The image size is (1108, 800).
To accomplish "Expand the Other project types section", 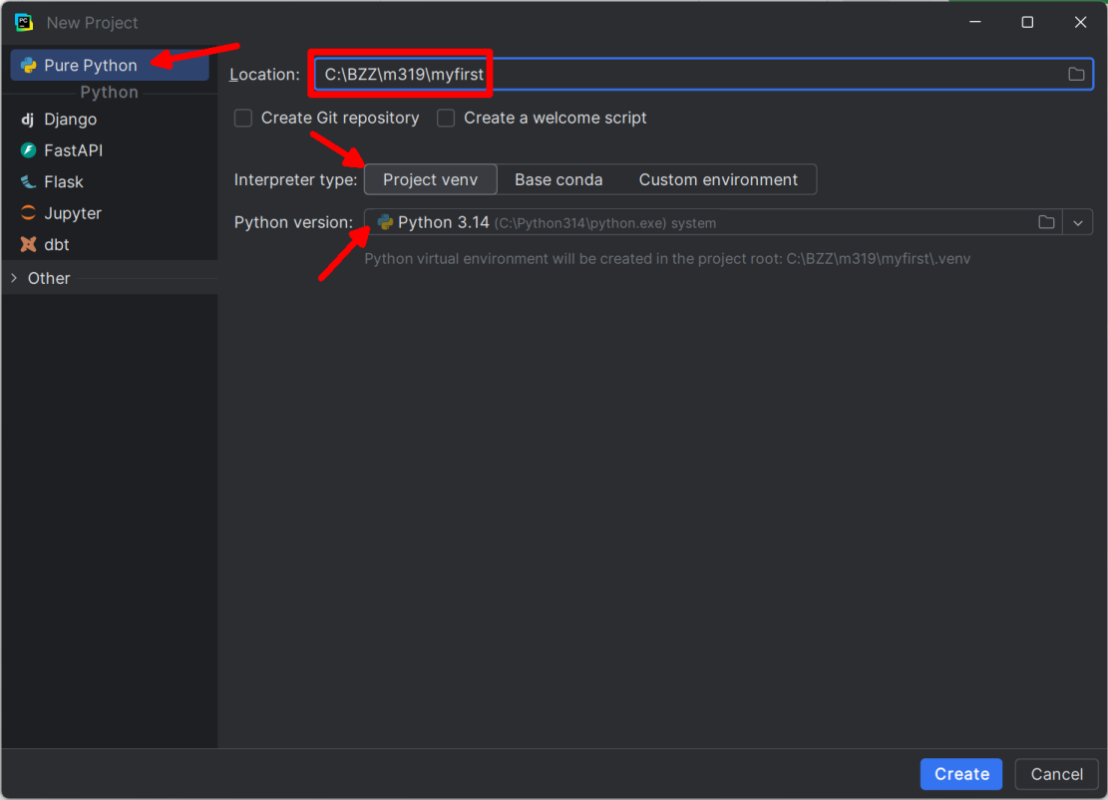I will pos(14,278).
